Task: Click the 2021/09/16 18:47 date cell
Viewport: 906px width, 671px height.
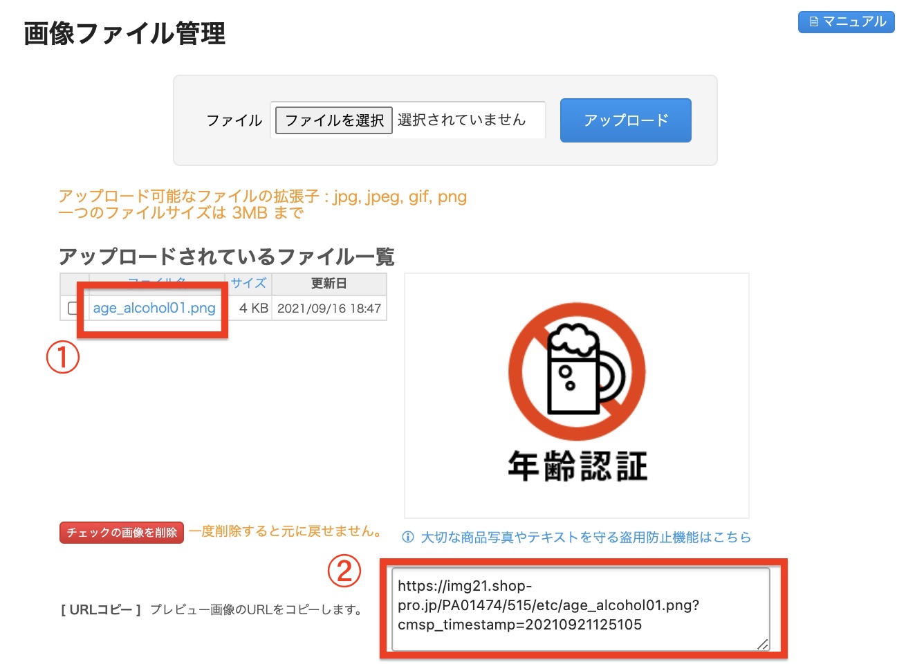Action: click(x=330, y=309)
